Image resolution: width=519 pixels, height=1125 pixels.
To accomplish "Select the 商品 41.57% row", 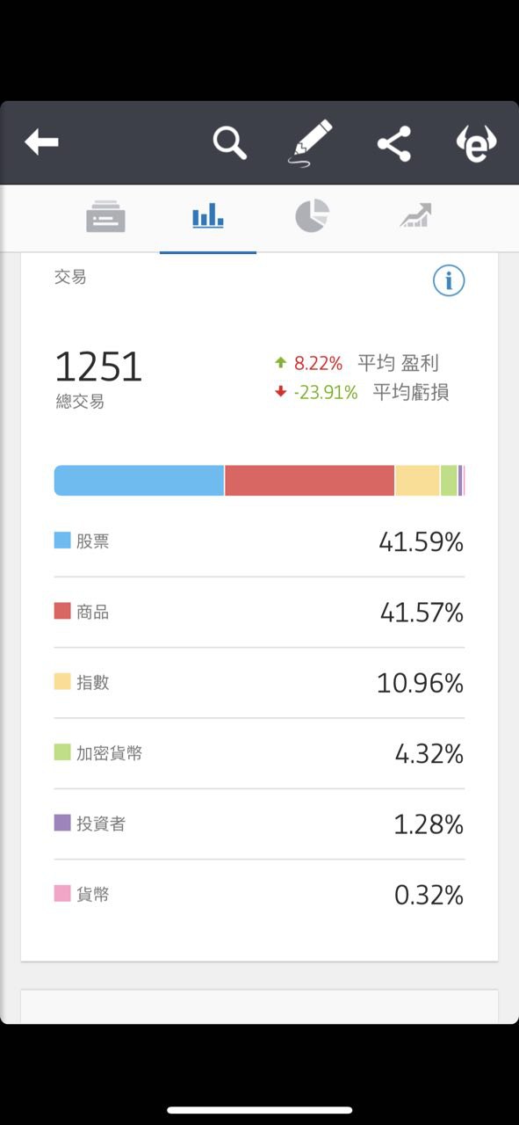I will pos(259,613).
